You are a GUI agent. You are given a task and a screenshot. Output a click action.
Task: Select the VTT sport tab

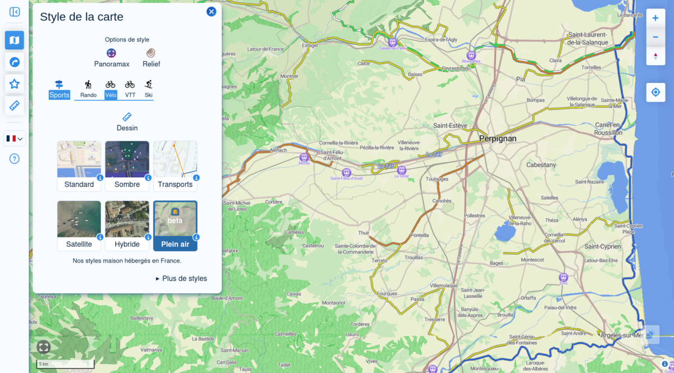pyautogui.click(x=130, y=89)
